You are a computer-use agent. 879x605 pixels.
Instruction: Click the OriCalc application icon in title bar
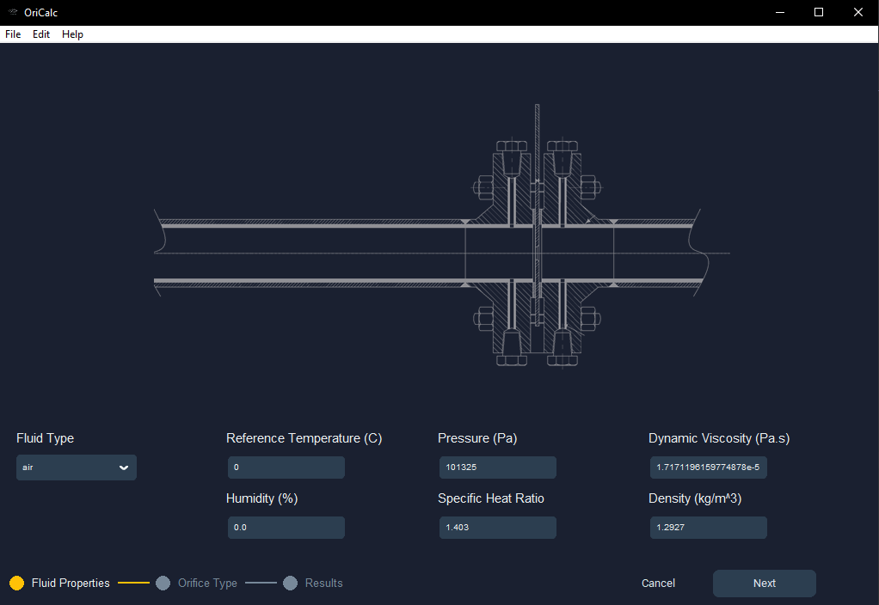tap(12, 12)
